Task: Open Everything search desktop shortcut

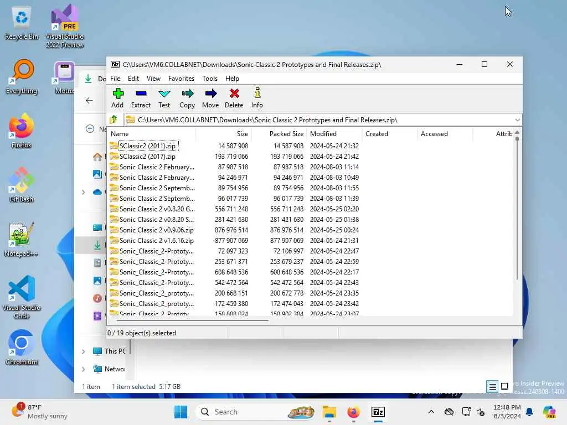Action: [x=22, y=76]
